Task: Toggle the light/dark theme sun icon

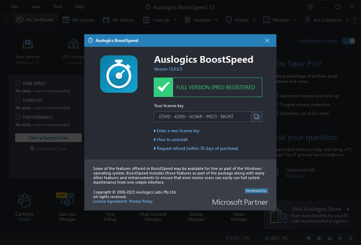Action: (x=310, y=7)
